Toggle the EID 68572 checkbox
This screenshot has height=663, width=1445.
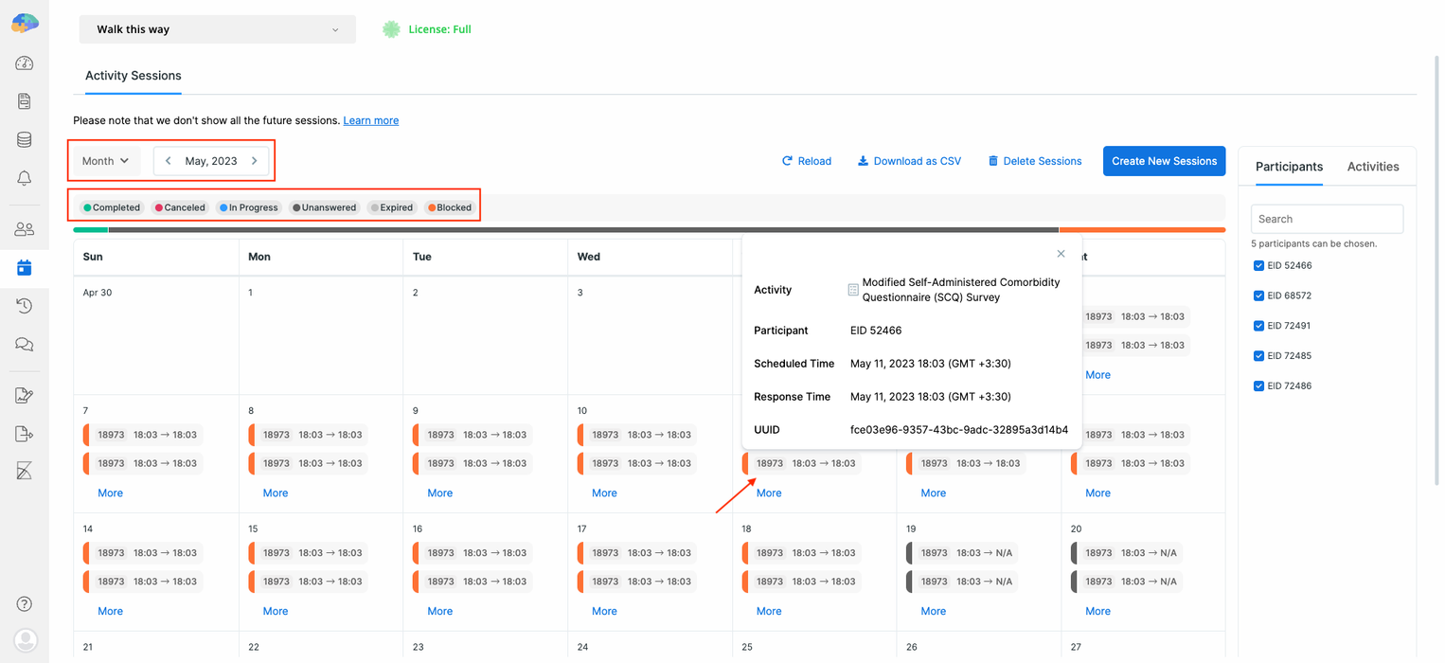[x=1258, y=295]
